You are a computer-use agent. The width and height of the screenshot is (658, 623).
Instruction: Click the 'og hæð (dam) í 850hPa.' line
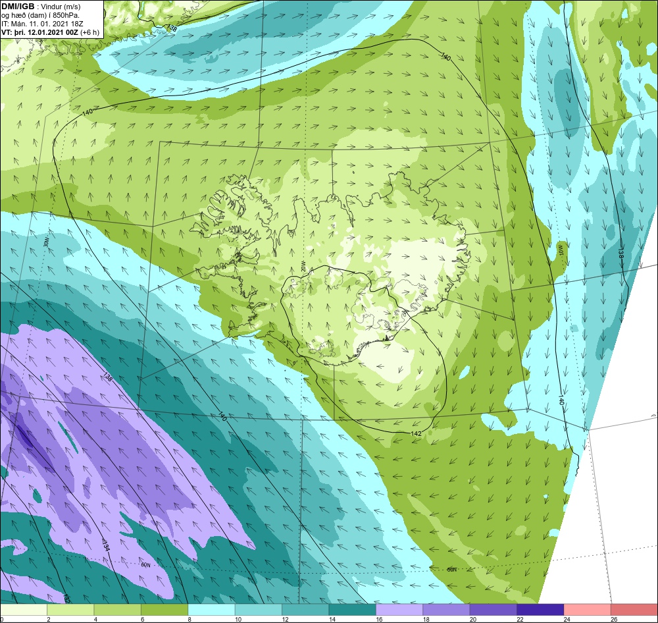[39, 15]
